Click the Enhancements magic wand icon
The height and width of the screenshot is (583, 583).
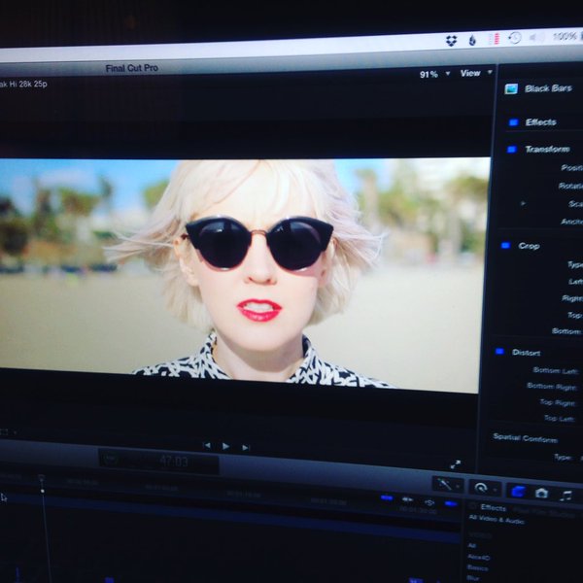445,484
